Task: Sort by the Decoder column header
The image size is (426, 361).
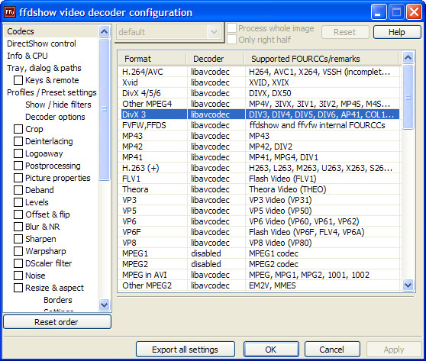Action: pyautogui.click(x=216, y=59)
